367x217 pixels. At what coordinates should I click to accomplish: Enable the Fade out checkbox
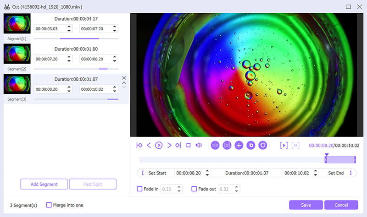pyautogui.click(x=194, y=189)
